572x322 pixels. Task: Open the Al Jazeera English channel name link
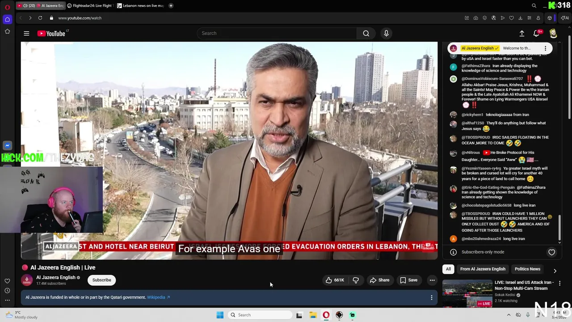[55, 277]
